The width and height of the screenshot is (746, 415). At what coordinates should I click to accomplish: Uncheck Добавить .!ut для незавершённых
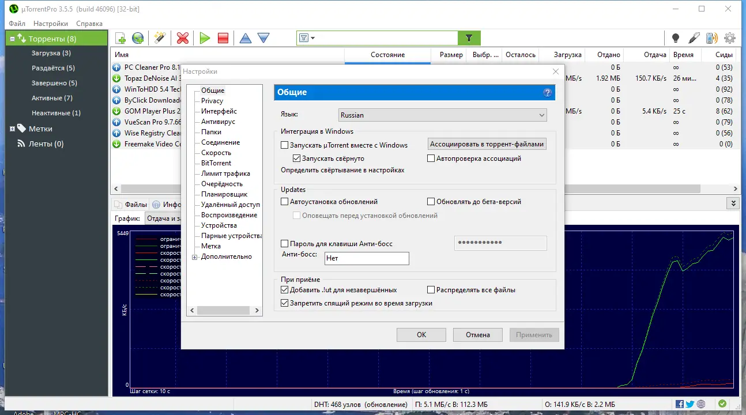(284, 290)
